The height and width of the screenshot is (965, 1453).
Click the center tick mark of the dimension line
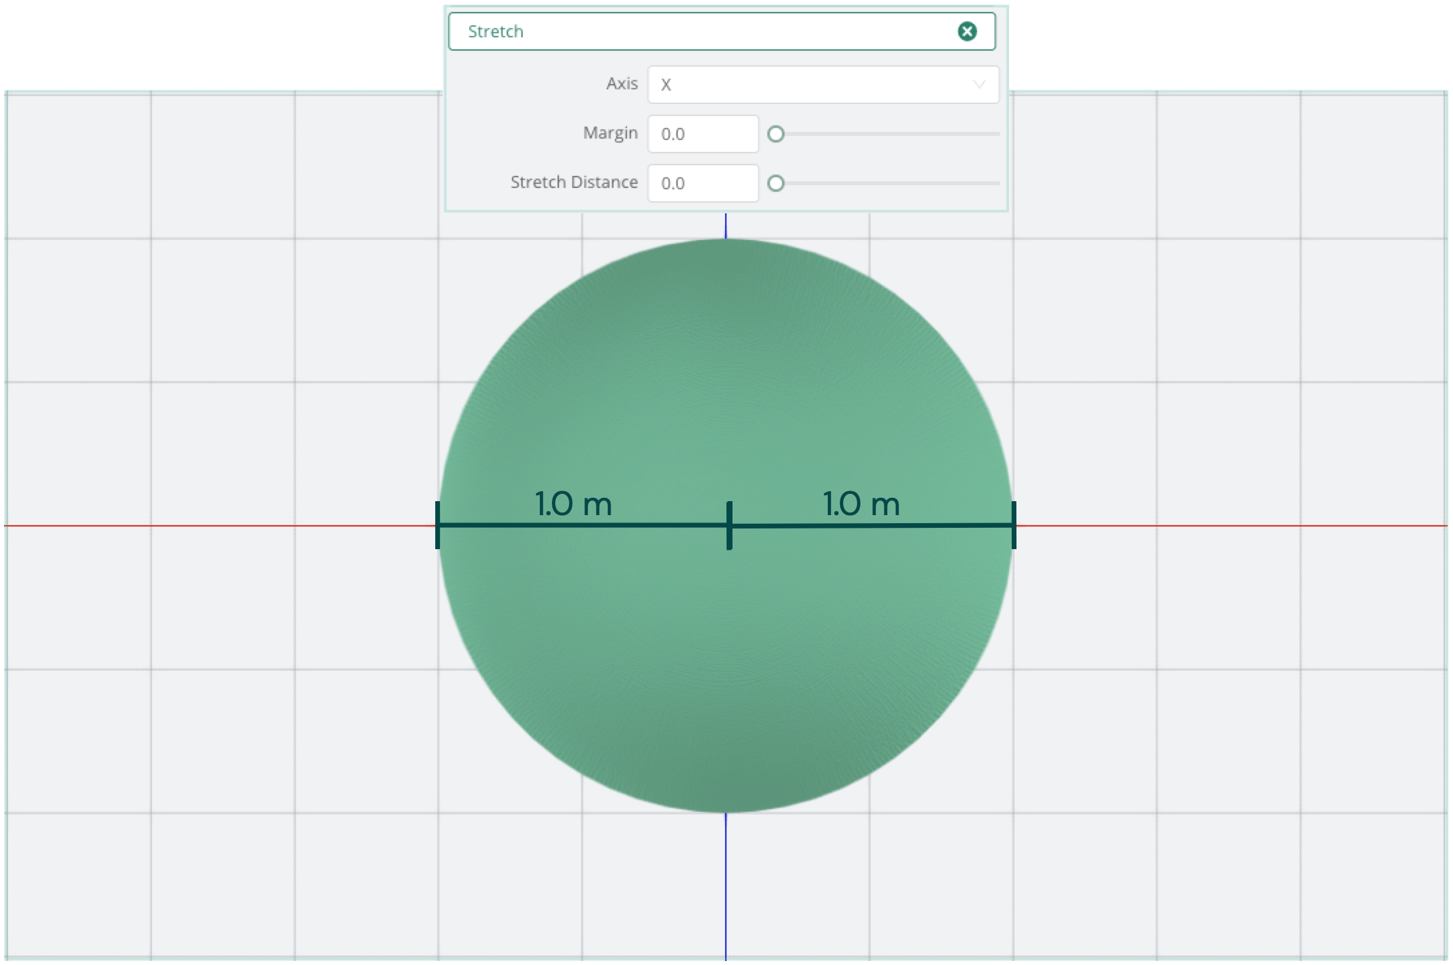click(729, 525)
